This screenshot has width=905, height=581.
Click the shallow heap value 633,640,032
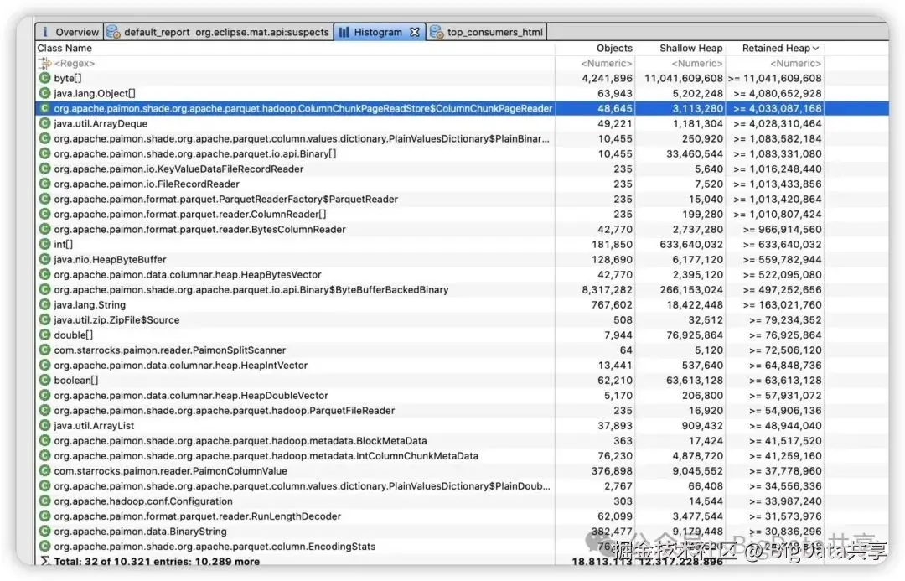690,244
